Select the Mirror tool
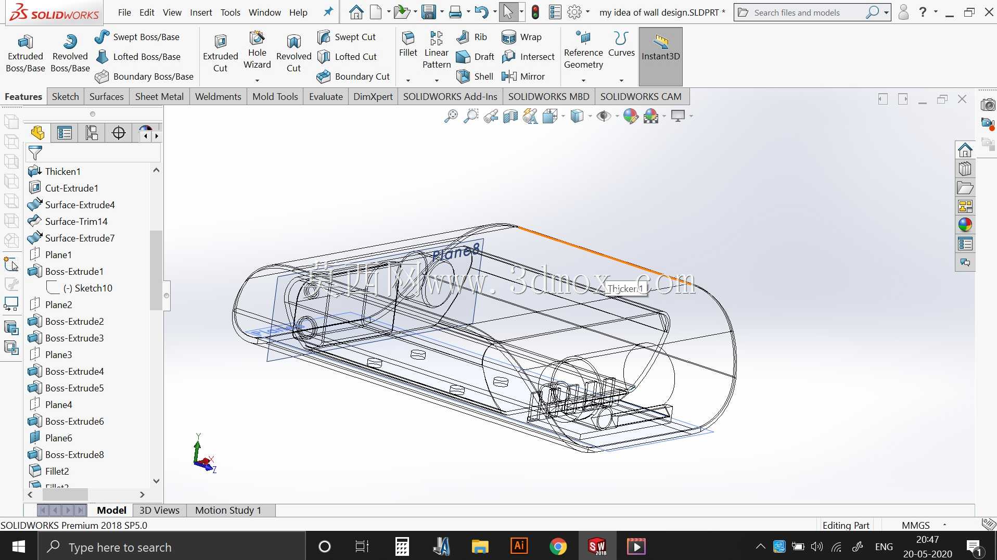The height and width of the screenshot is (560, 997). point(523,77)
